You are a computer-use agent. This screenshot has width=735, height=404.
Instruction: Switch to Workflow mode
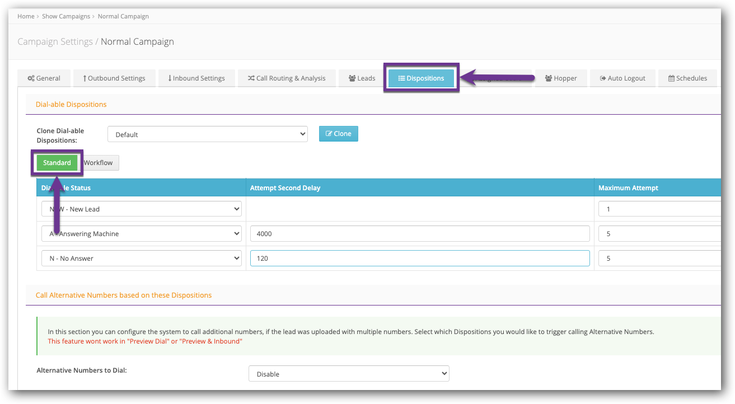coord(99,163)
